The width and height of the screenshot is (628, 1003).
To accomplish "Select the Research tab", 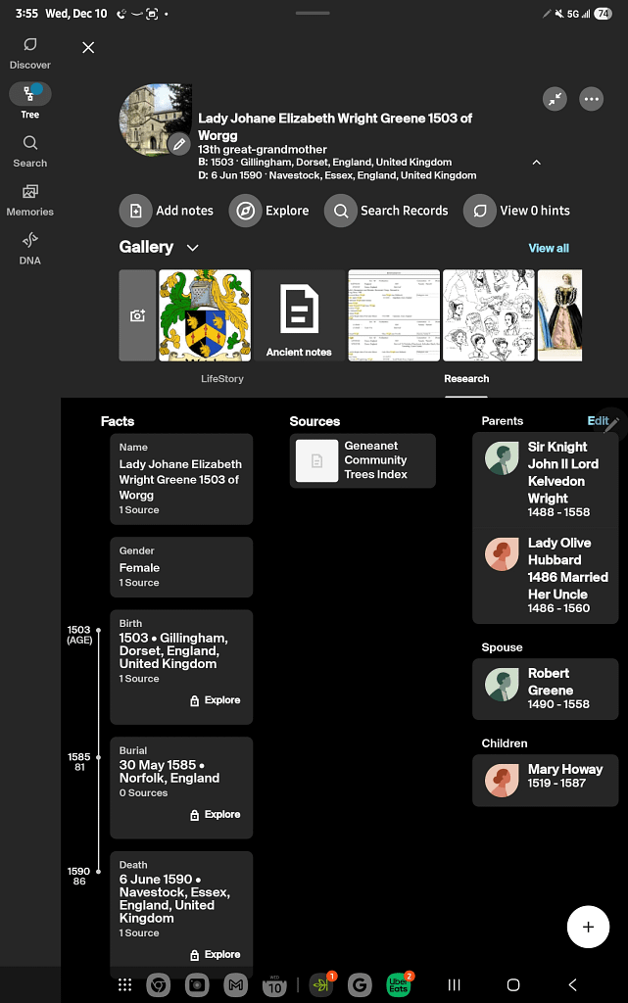I will (466, 378).
